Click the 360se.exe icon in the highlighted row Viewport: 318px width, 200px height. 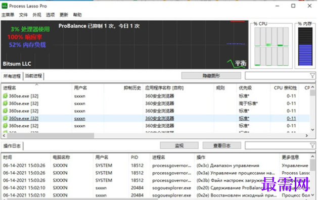5,118
